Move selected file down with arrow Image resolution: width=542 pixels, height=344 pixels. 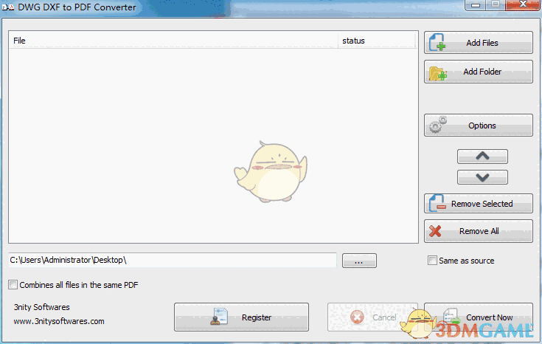pyautogui.click(x=482, y=177)
